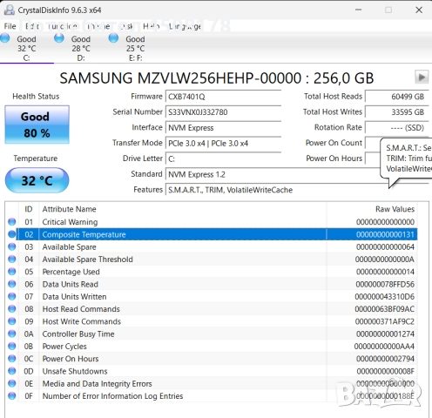This screenshot has width=432, height=418.
Task: Click raw value 00000371AF9C2
Action: click(384, 321)
